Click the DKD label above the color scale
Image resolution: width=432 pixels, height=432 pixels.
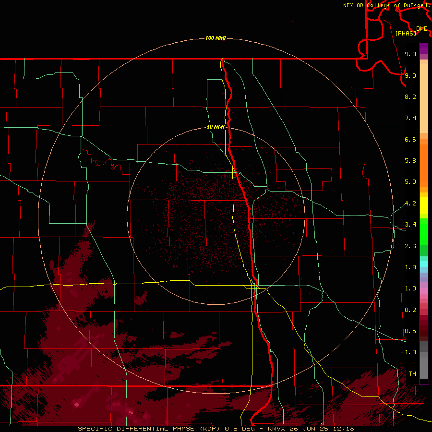(422, 29)
